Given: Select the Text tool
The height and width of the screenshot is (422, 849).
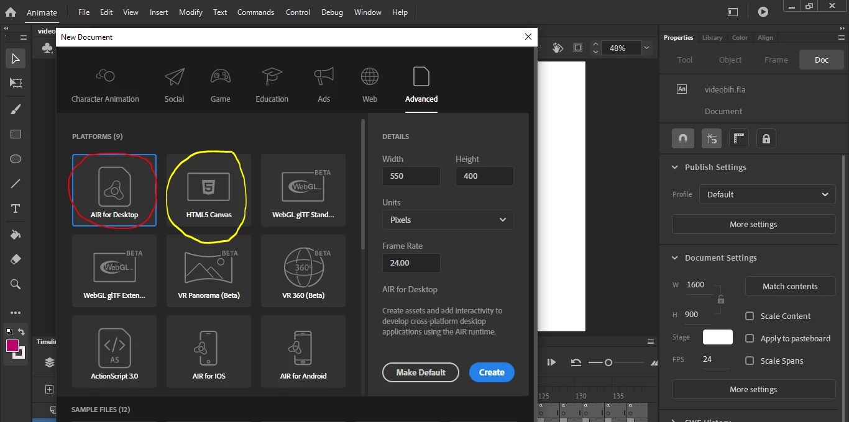Looking at the screenshot, I should click(16, 209).
